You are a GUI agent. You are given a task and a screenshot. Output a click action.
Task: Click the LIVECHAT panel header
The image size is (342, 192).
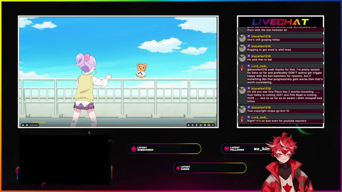click(281, 22)
